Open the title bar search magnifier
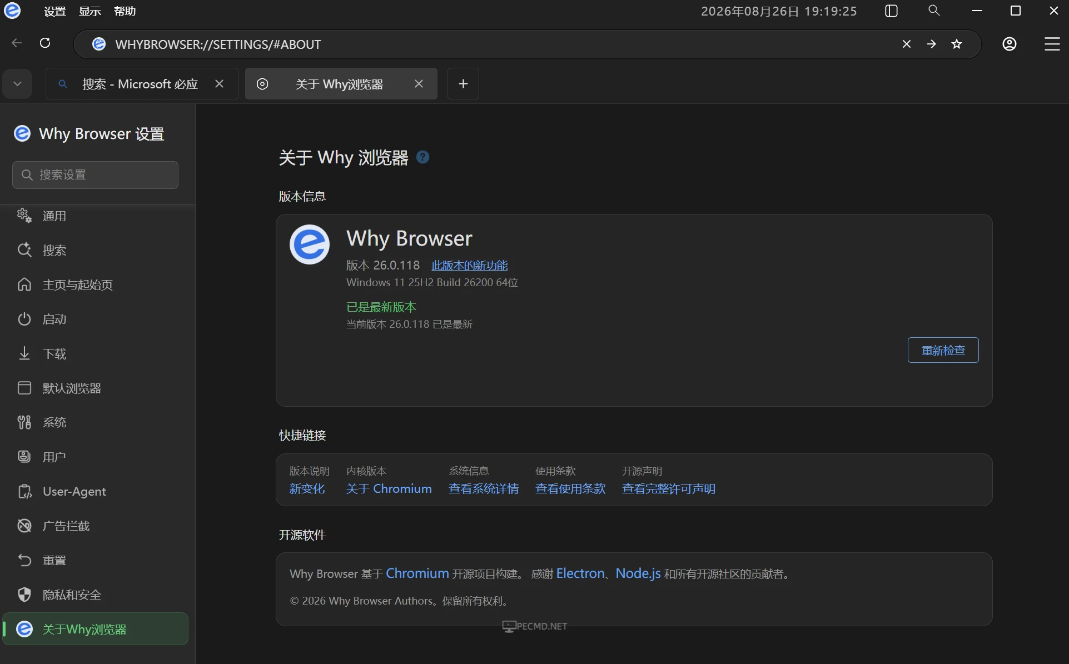This screenshot has height=664, width=1069. [x=934, y=11]
